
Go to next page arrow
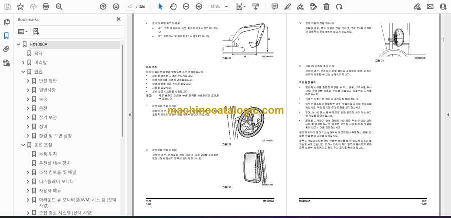click(116, 7)
